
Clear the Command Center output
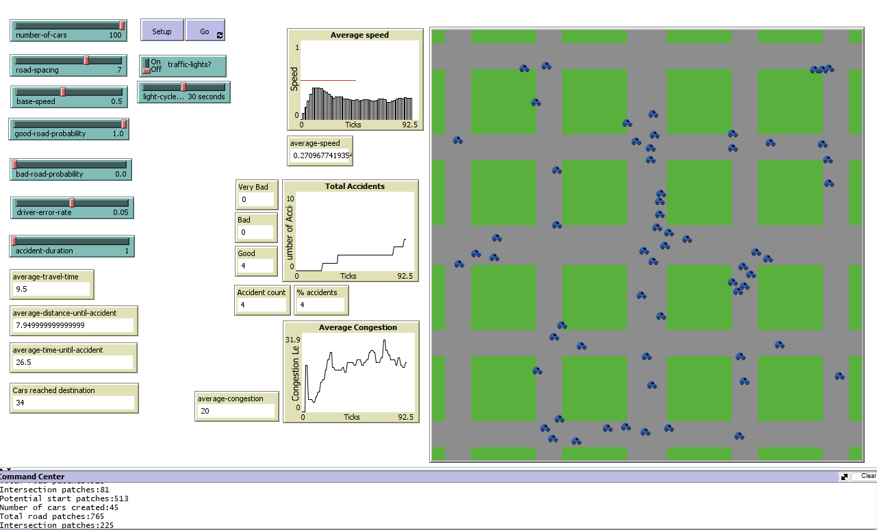click(867, 476)
